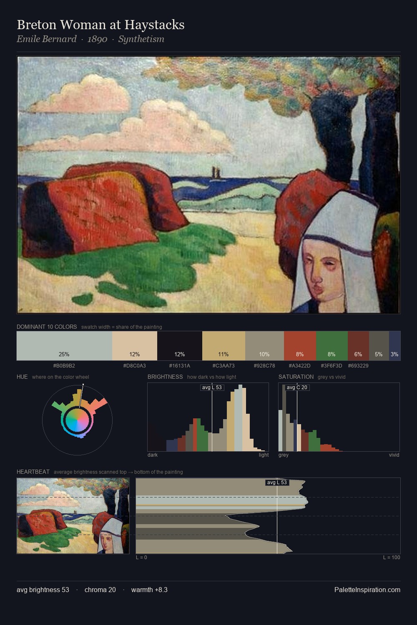
Task: Click the 'BRIGHTNESS' section heading
Action: point(165,377)
